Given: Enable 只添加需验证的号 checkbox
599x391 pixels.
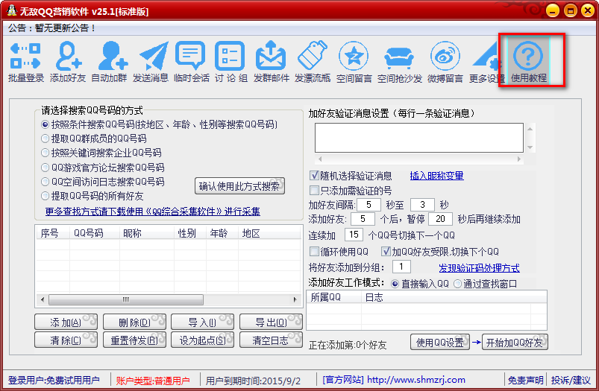Looking at the screenshot, I should [314, 190].
